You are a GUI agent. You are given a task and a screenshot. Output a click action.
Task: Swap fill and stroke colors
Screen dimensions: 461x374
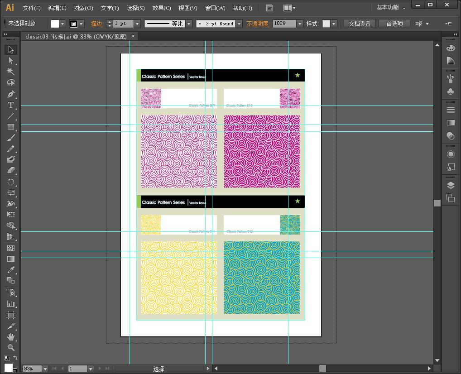click(x=15, y=358)
